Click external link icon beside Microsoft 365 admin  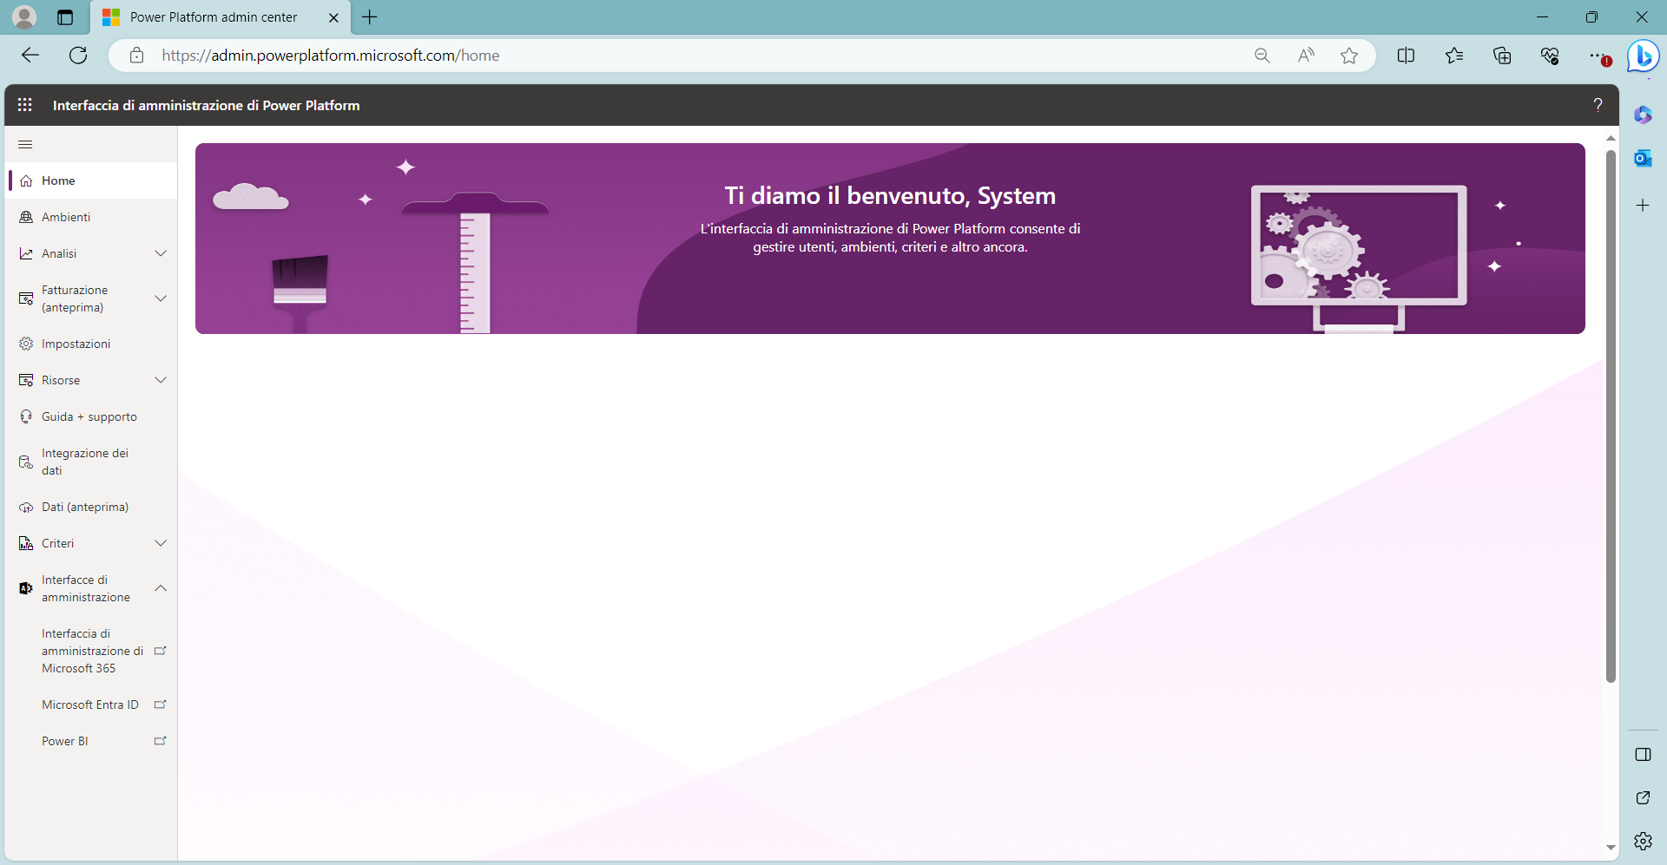click(x=160, y=652)
